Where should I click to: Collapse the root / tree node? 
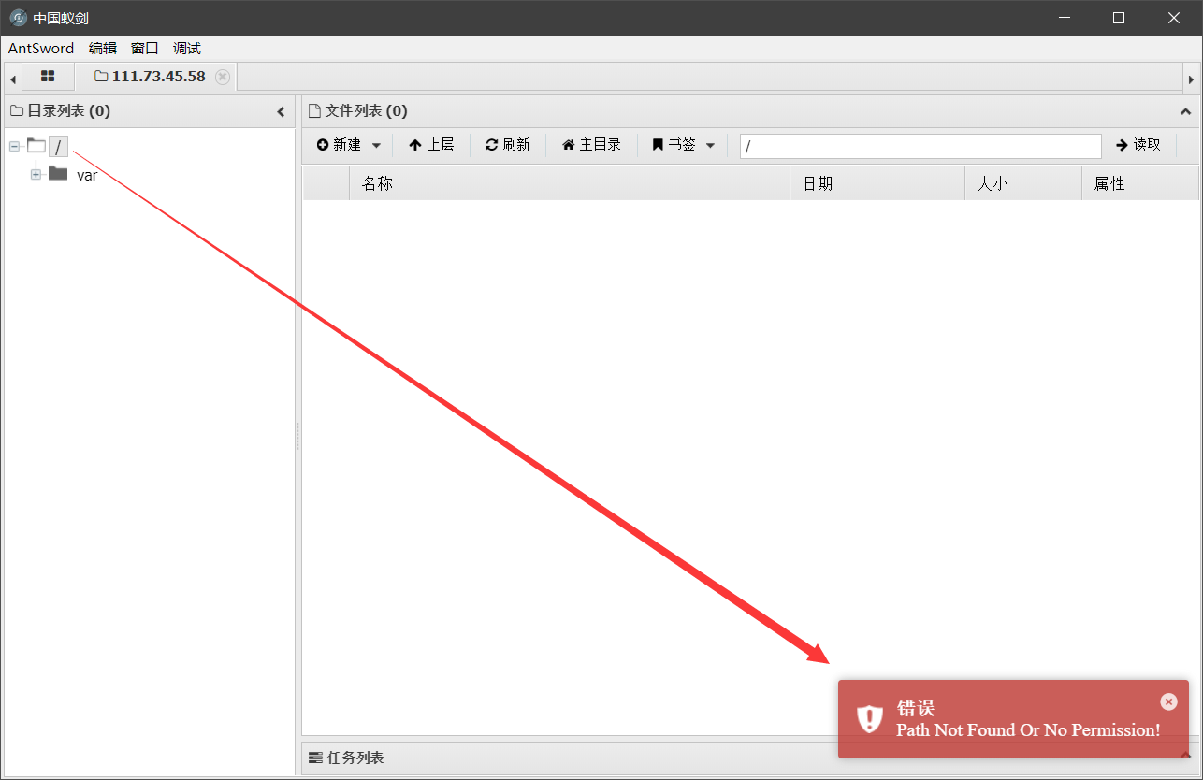[x=15, y=146]
